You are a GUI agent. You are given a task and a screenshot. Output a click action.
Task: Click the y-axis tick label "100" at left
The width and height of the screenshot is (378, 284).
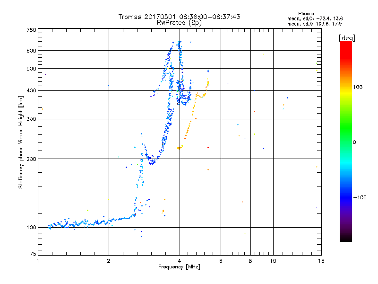click(x=31, y=227)
